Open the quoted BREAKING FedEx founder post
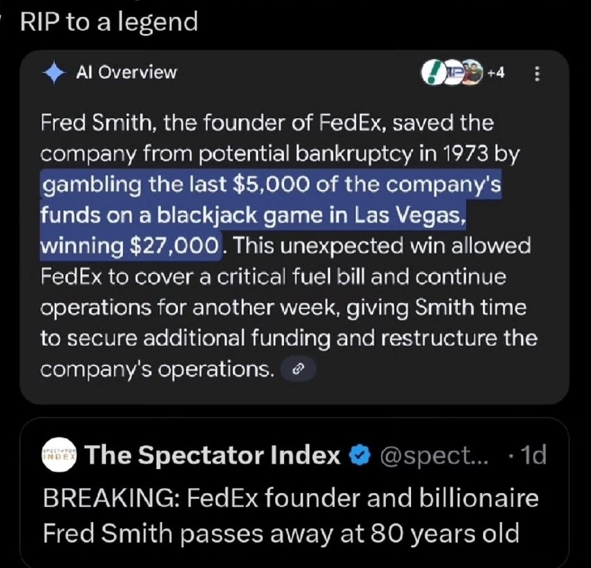 pyautogui.click(x=291, y=514)
